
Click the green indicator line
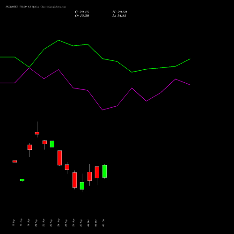[95, 51]
